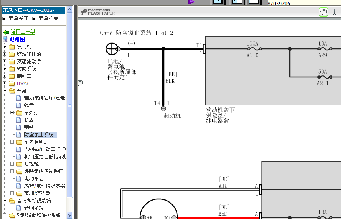Image resolution: width=341 pixels, height=219 pixels.
Task: Open 辅助电源插座/点烟器 diagram
Action: [x=45, y=98]
